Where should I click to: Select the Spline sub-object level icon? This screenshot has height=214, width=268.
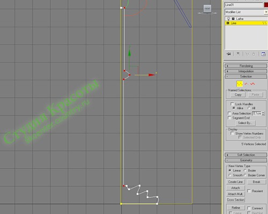coord(252,83)
